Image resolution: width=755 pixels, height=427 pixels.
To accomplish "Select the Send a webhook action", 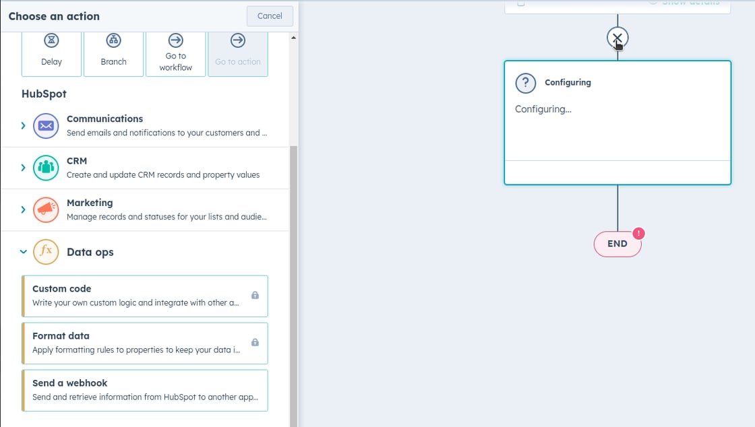I will [144, 390].
